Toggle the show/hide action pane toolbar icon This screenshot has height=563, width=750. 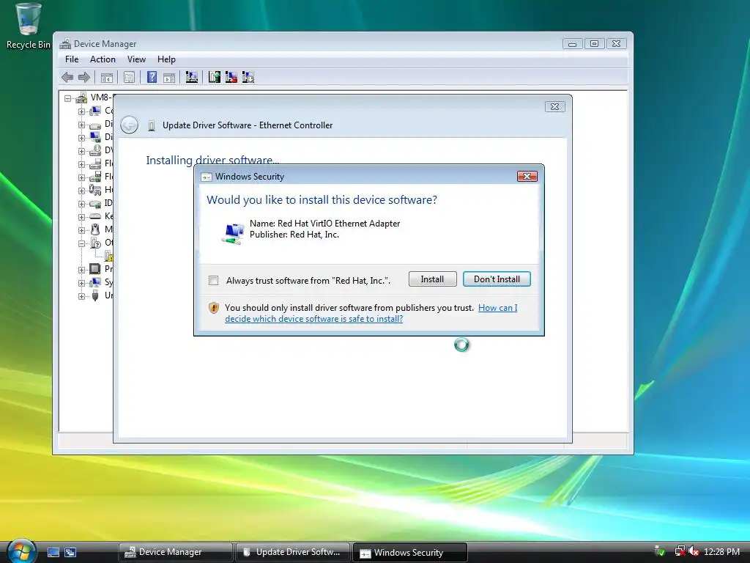tap(169, 78)
